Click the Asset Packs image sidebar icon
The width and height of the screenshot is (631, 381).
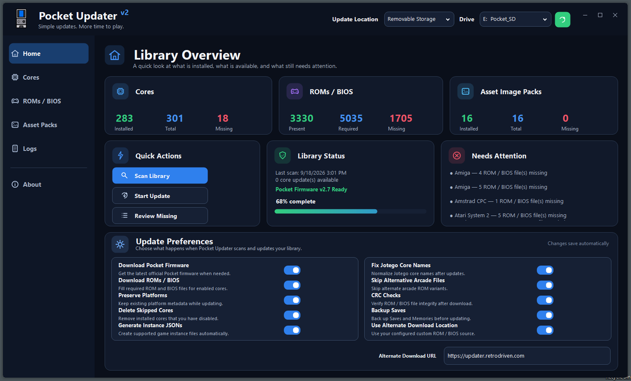coord(15,125)
